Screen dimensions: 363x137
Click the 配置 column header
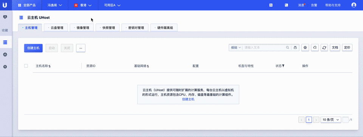click(x=195, y=66)
